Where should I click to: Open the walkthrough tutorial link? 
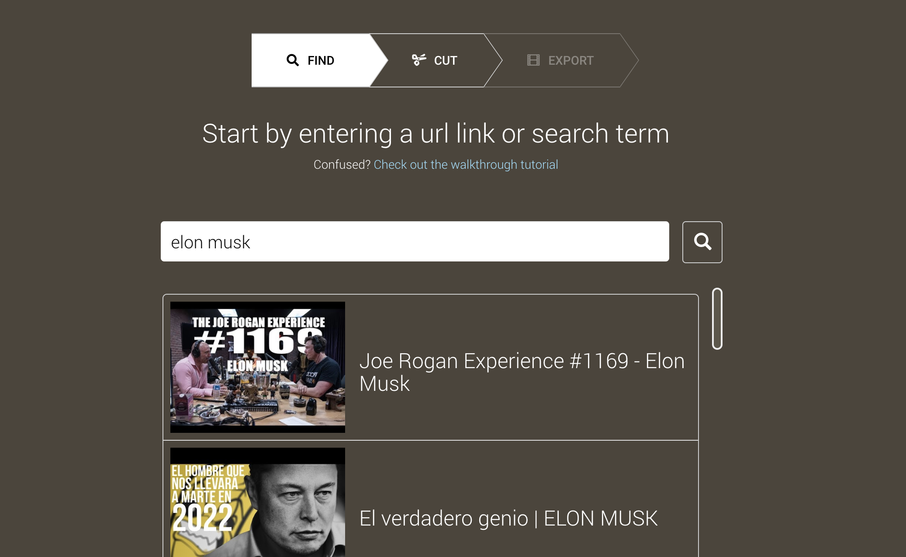point(466,164)
